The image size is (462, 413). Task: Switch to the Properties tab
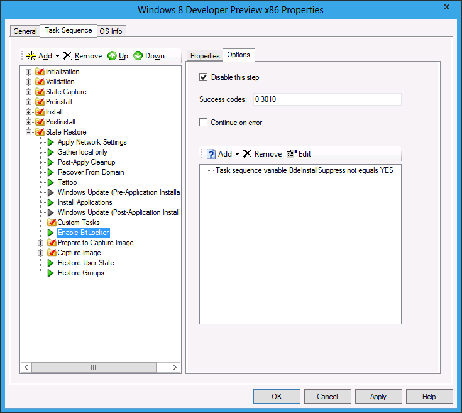[205, 56]
